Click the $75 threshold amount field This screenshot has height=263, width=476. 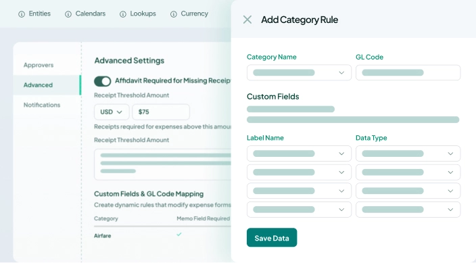[161, 112]
